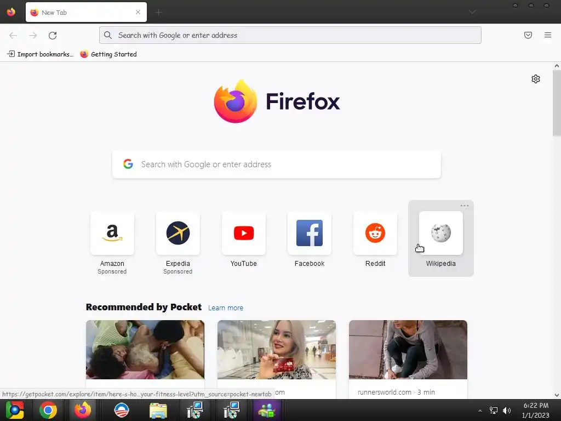
Task: Open the purple people icon in the taskbar
Action: click(x=267, y=410)
